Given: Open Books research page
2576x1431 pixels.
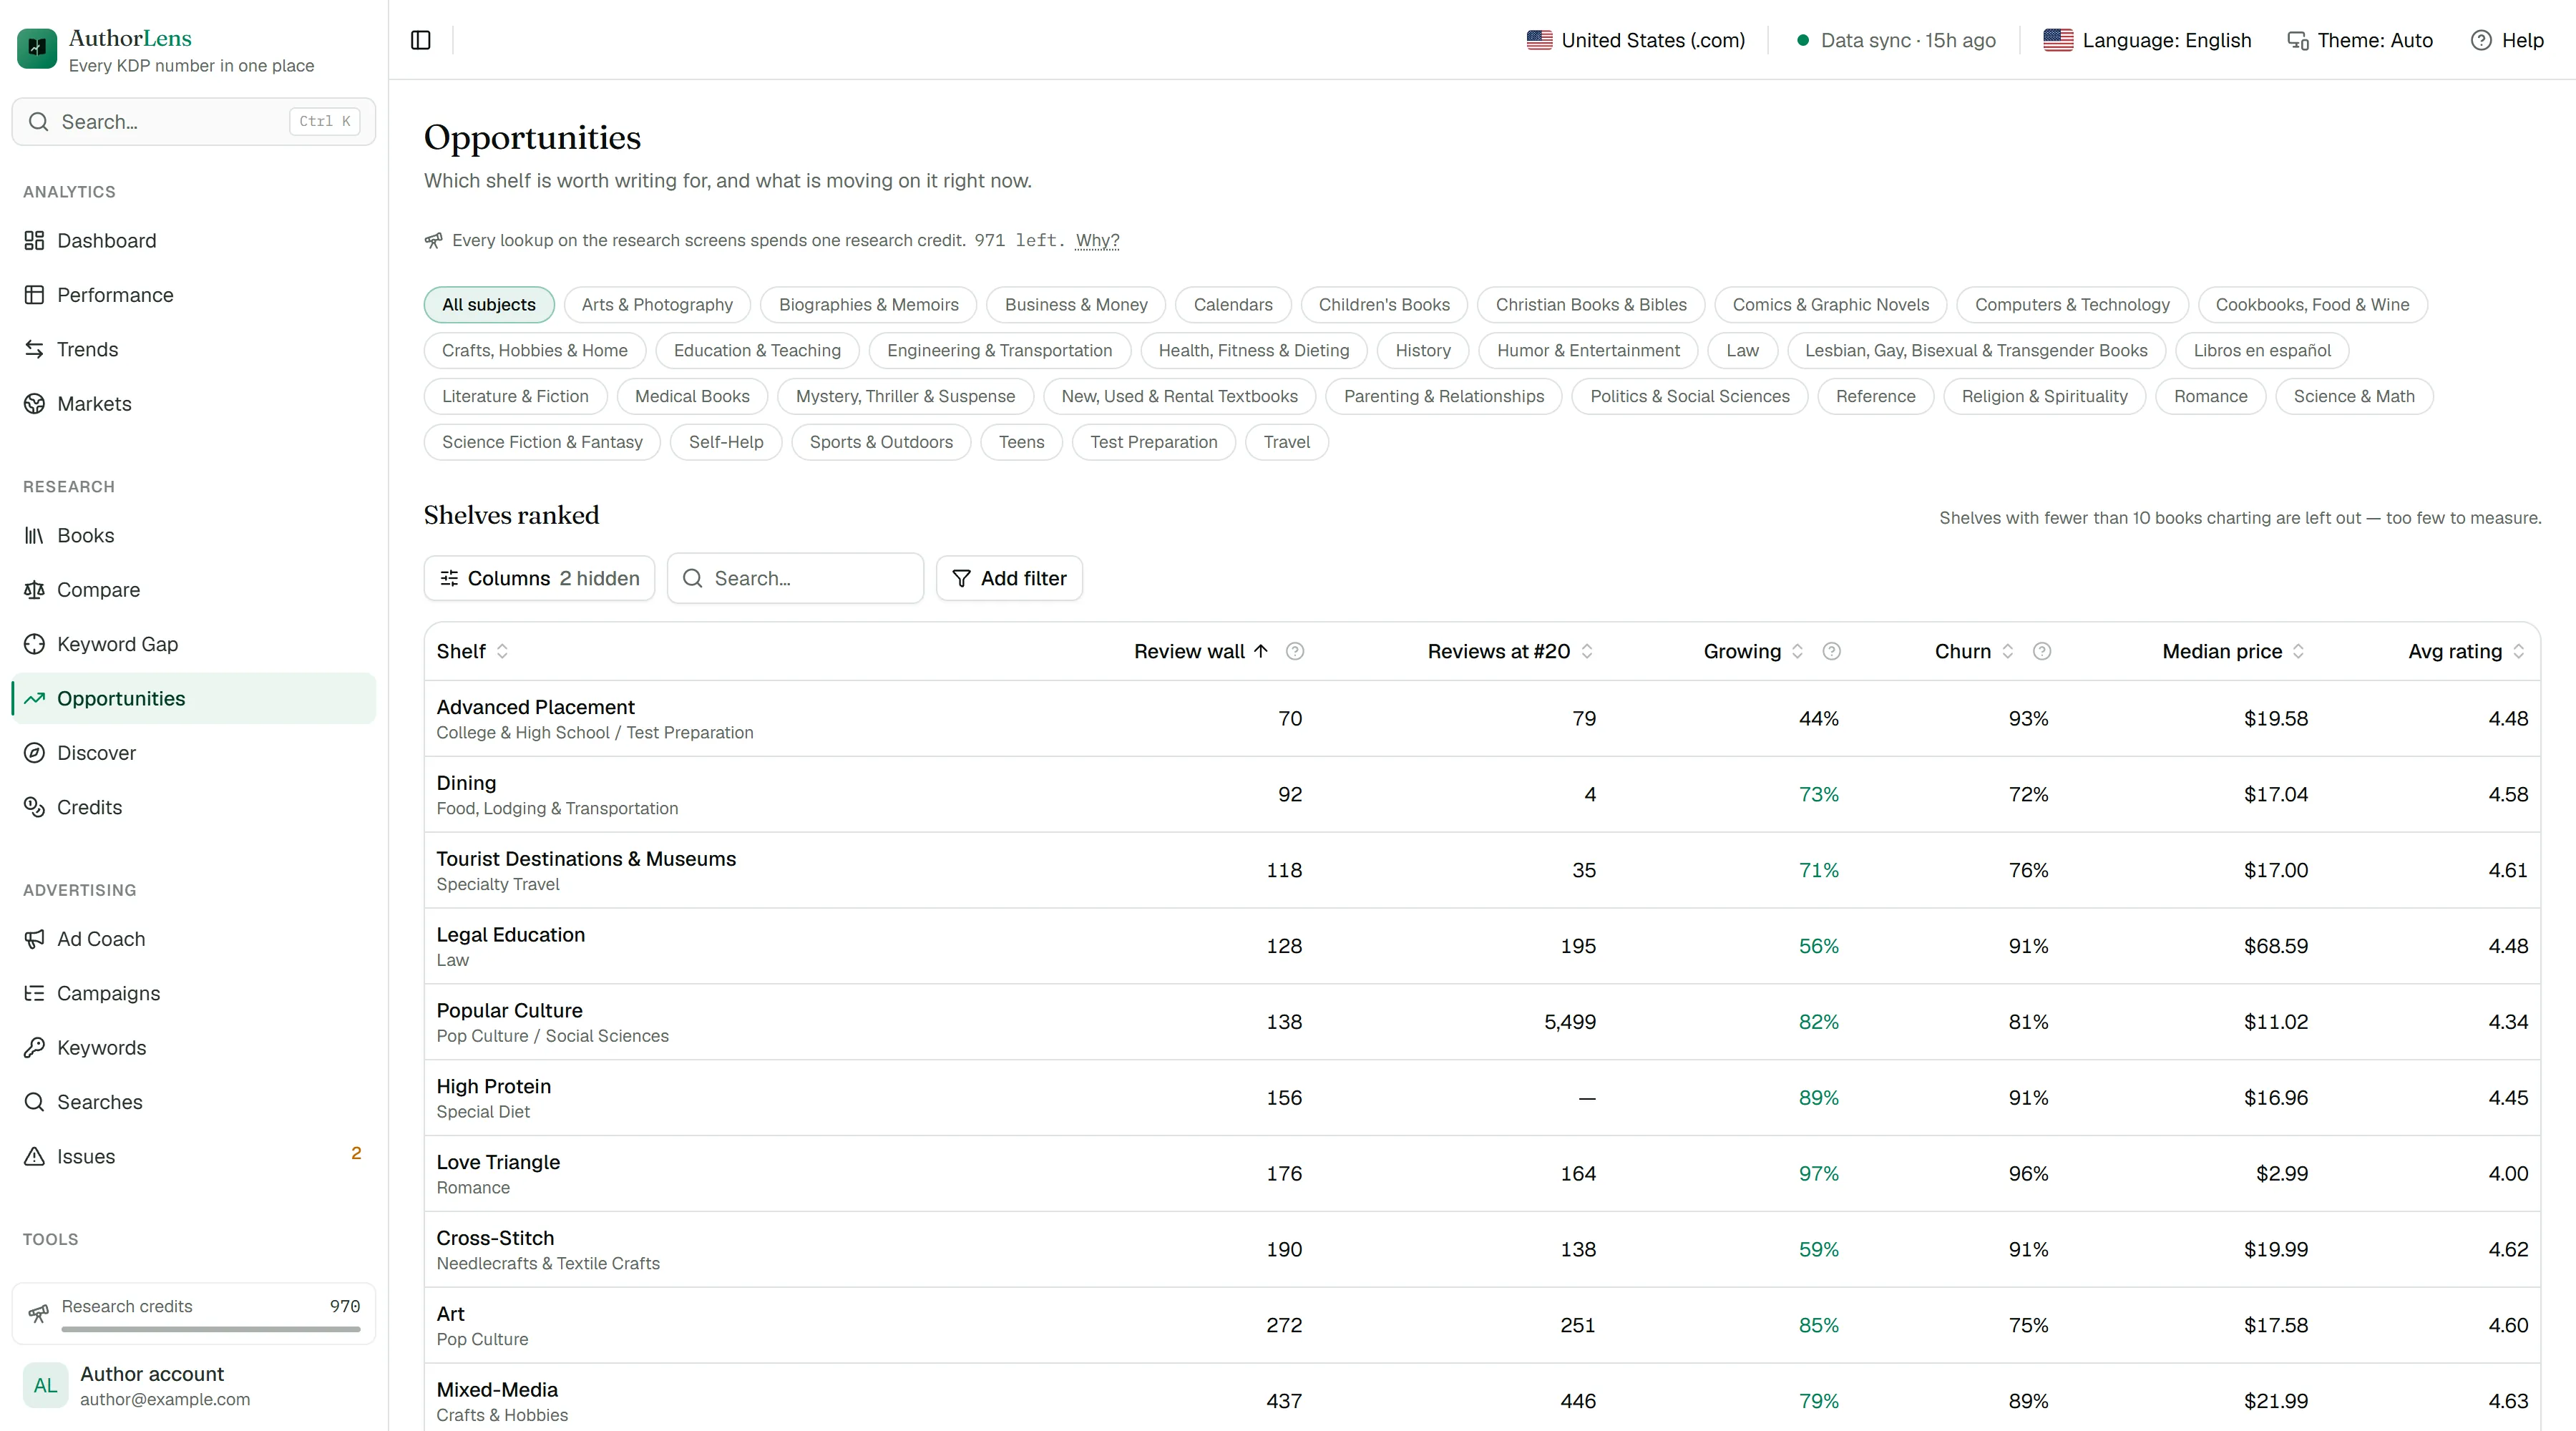Looking at the screenshot, I should click(x=194, y=536).
